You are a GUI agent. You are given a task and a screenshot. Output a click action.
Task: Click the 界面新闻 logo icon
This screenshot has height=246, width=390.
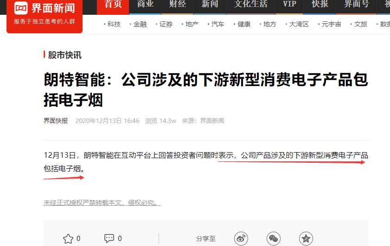tap(21, 8)
